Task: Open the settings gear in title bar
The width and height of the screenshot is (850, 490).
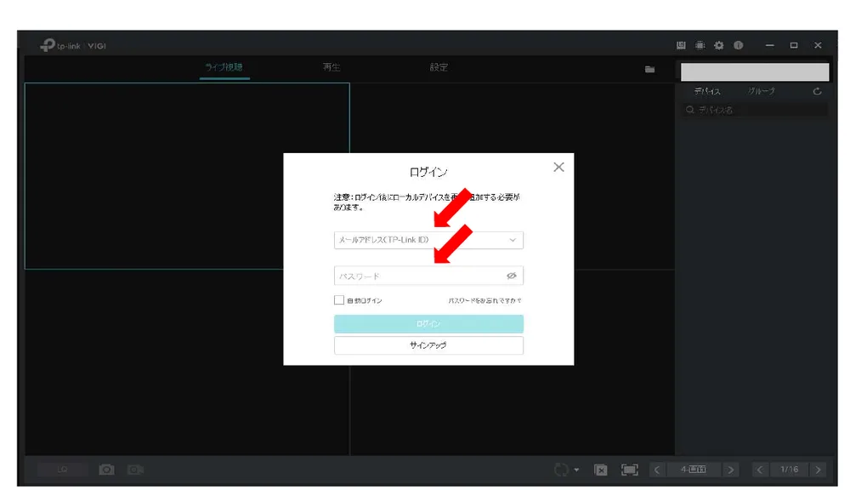Action: tap(719, 46)
